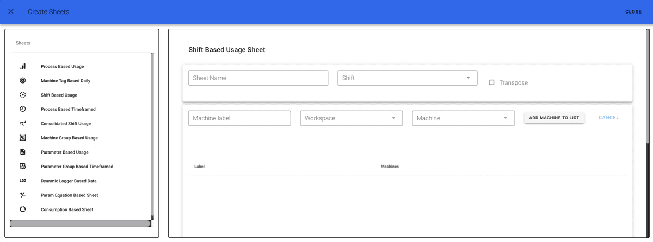Click the Create Sheets title text

point(48,11)
